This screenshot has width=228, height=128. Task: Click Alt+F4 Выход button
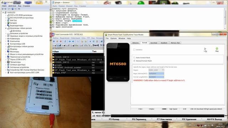click(x=214, y=119)
